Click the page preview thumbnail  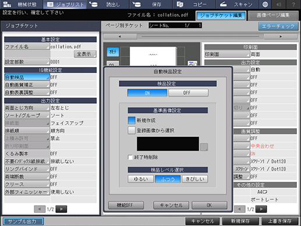click(153, 56)
